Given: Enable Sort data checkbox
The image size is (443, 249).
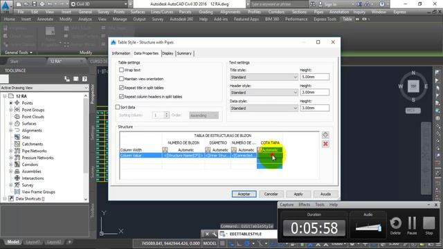Looking at the screenshot, I should click(x=118, y=107).
